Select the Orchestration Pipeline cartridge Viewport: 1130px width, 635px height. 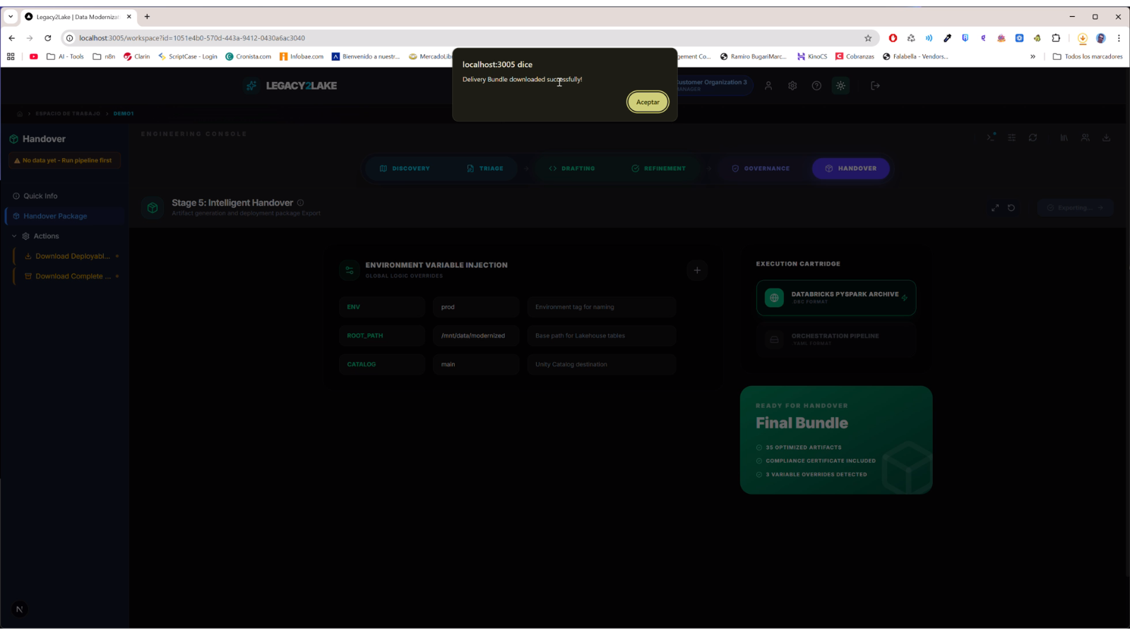(x=835, y=339)
